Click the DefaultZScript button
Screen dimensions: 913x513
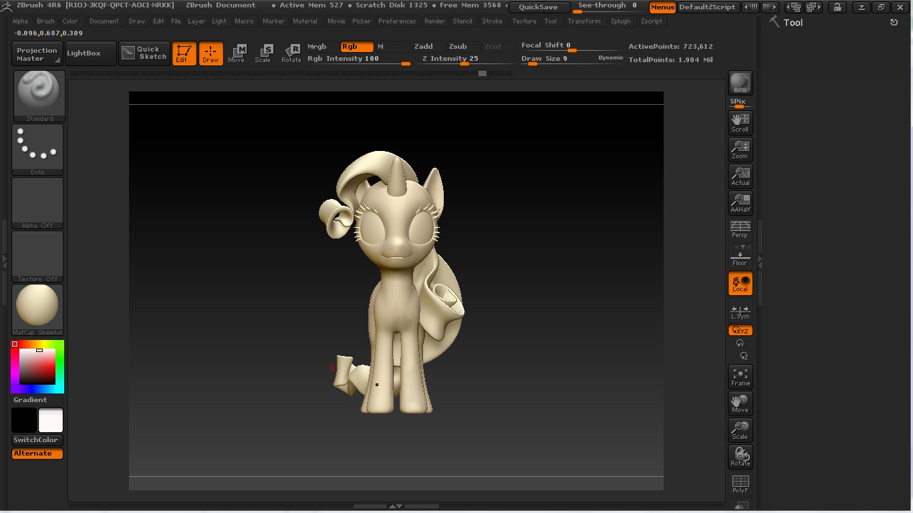click(x=707, y=7)
